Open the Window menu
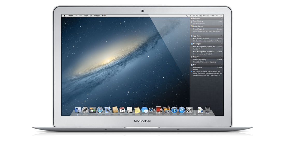285x146 pixels. [97, 16]
